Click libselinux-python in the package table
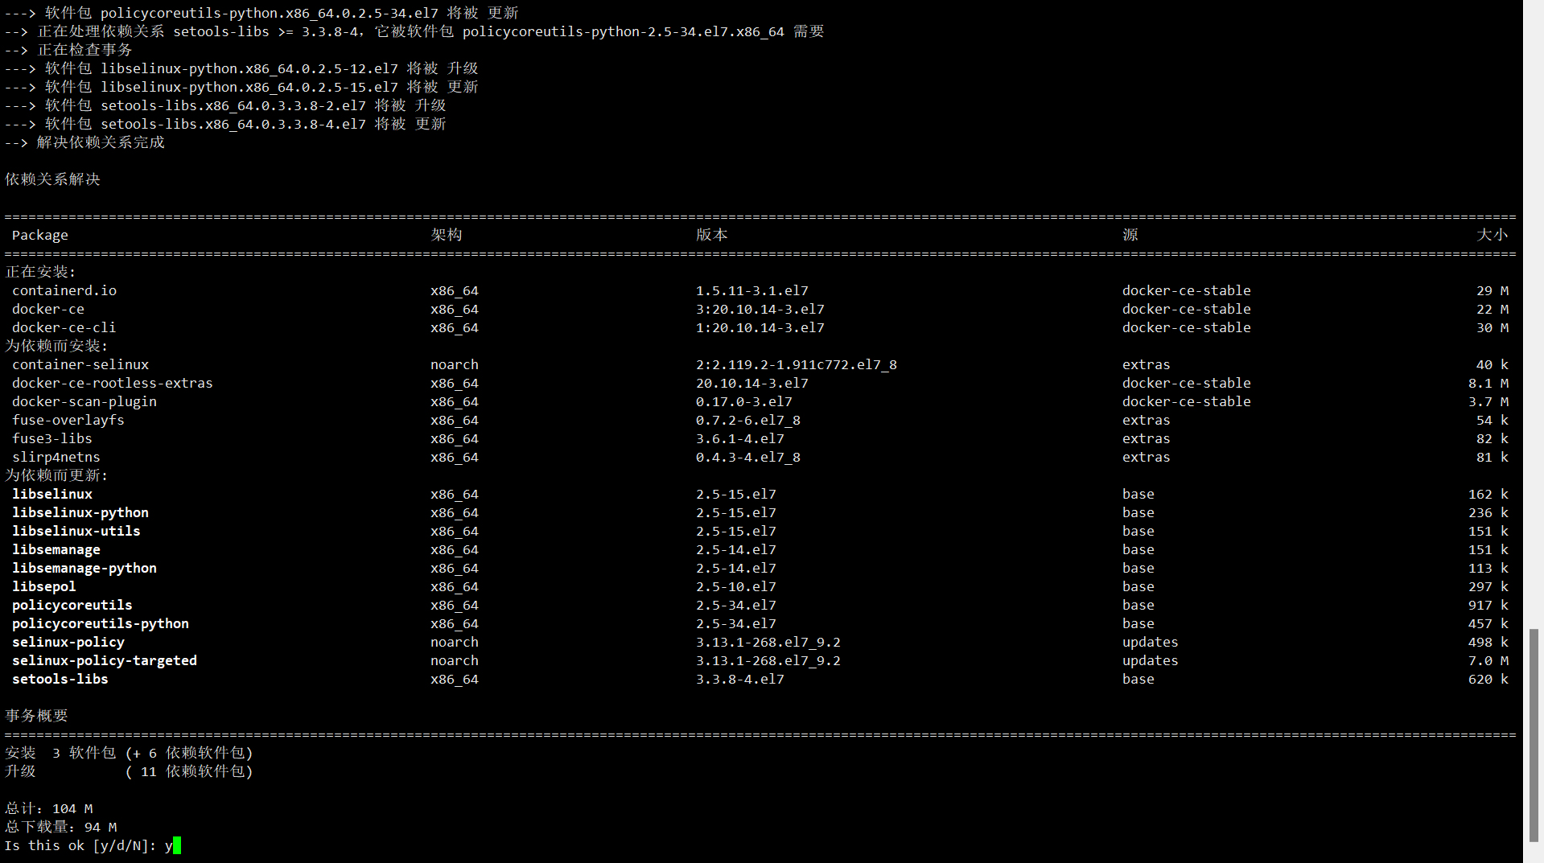The height and width of the screenshot is (863, 1544). coord(80,512)
